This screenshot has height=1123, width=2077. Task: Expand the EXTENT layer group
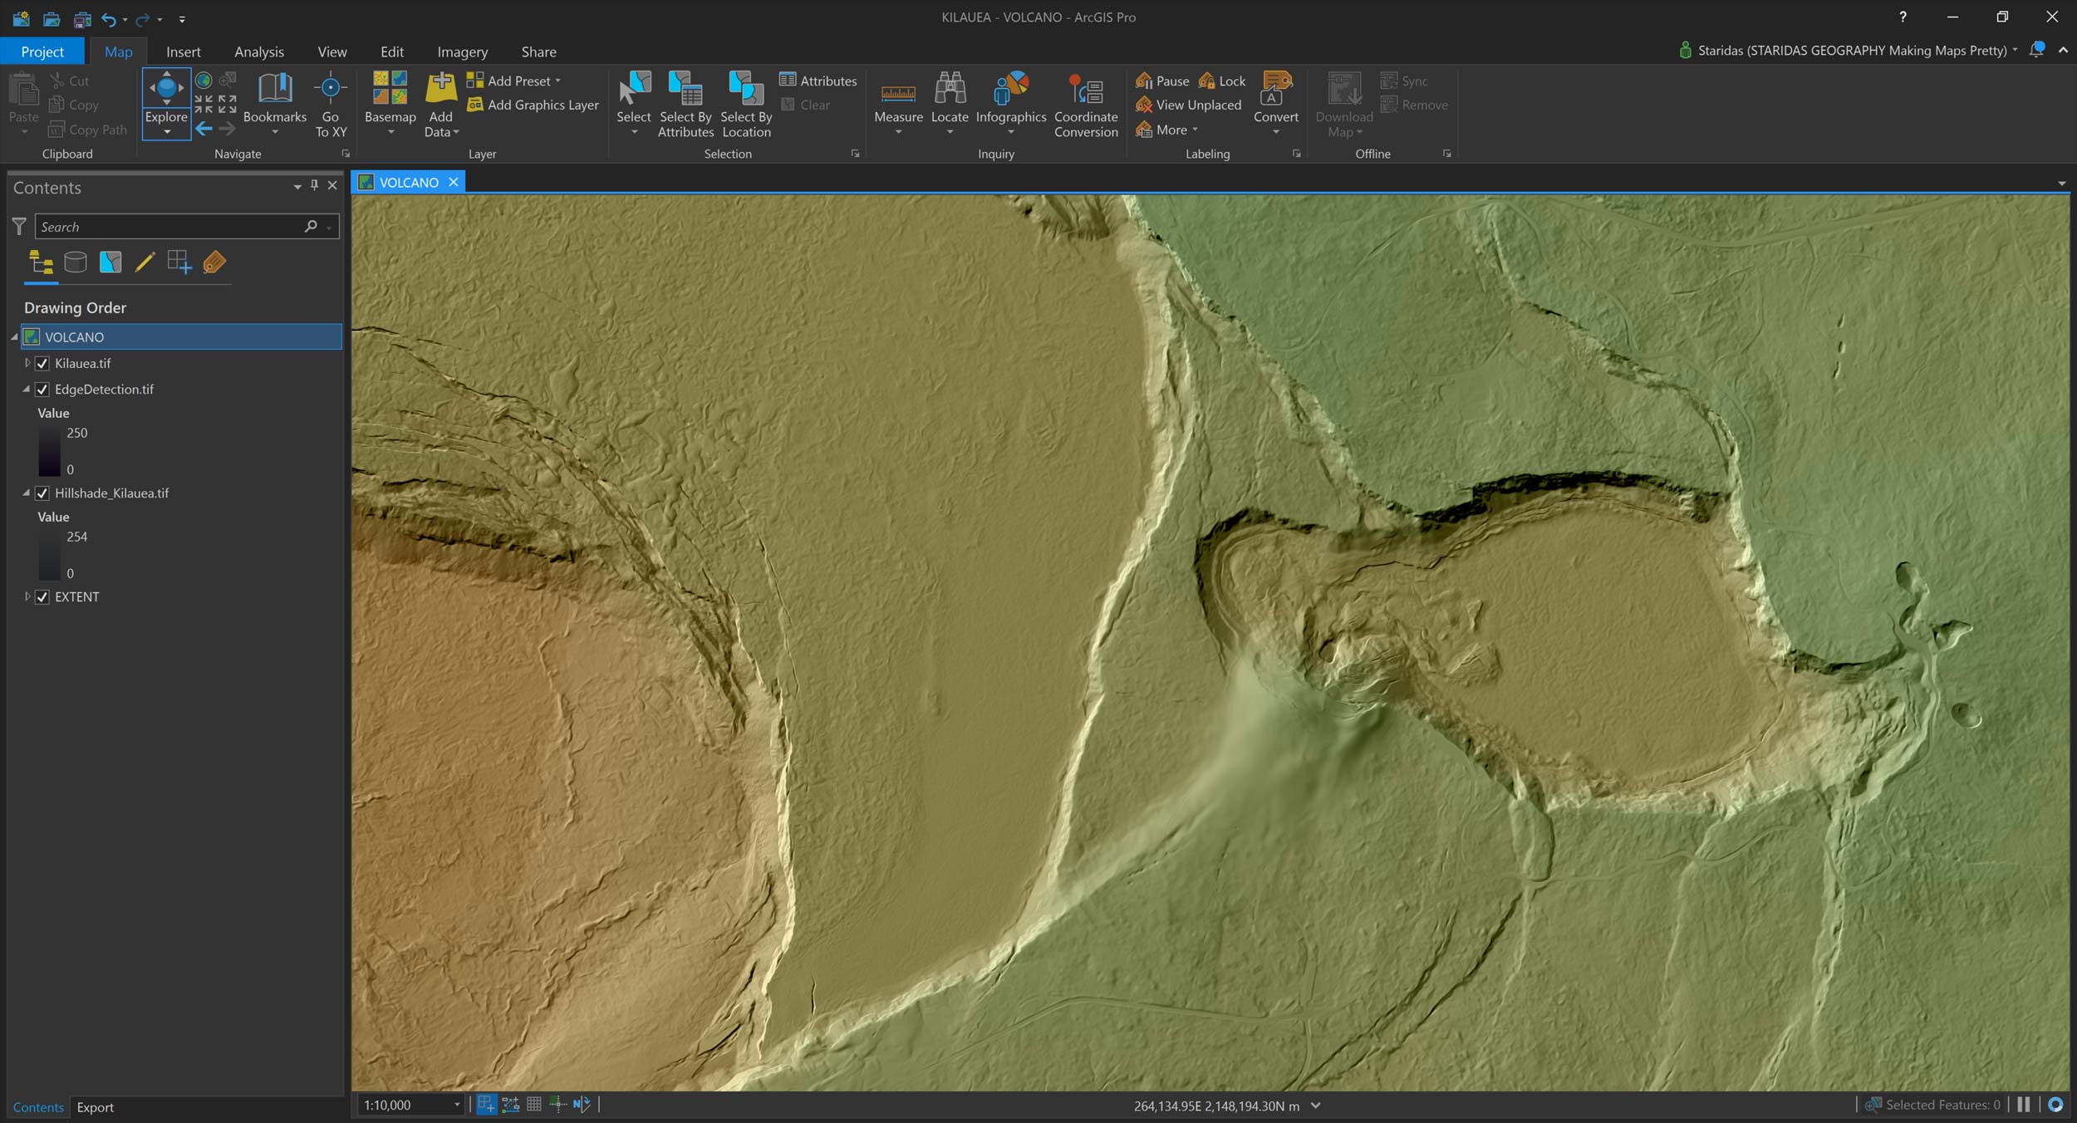(27, 596)
